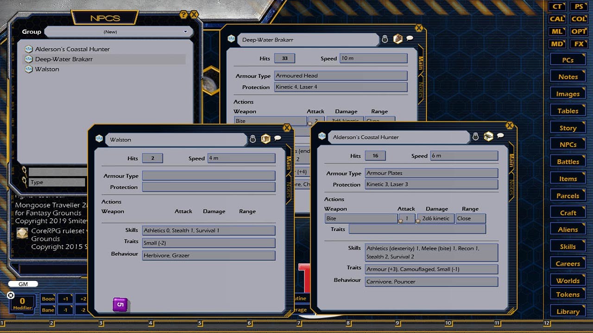This screenshot has width=593, height=333.
Task: Click the FX effects icon at top right
Action: pos(579,44)
